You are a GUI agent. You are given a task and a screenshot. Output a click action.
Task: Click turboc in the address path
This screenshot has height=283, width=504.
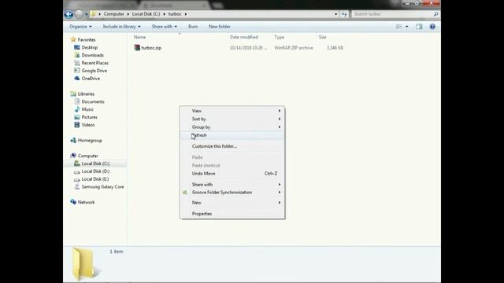pyautogui.click(x=175, y=14)
